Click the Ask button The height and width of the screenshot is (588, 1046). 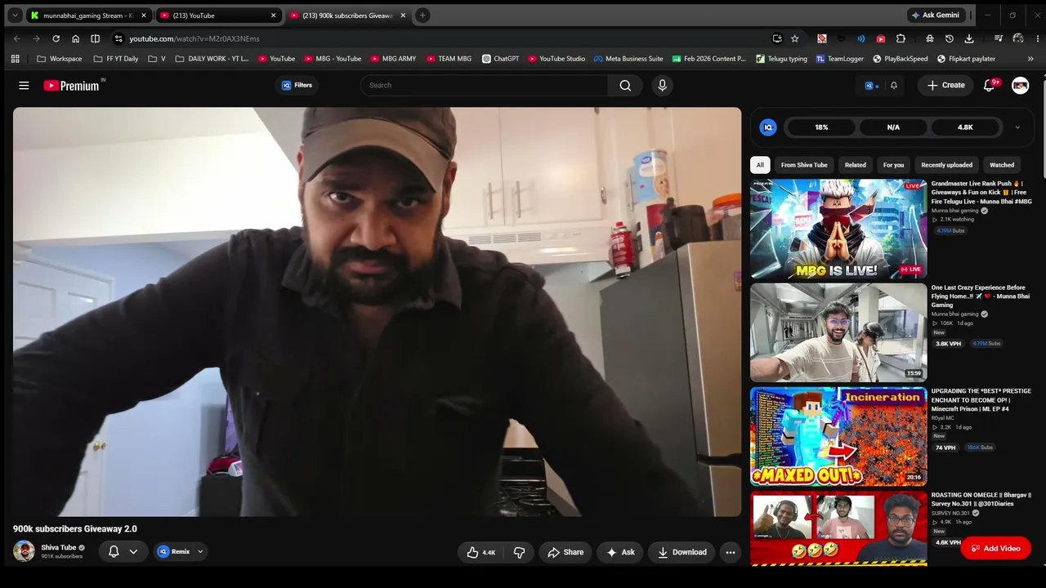tap(620, 552)
